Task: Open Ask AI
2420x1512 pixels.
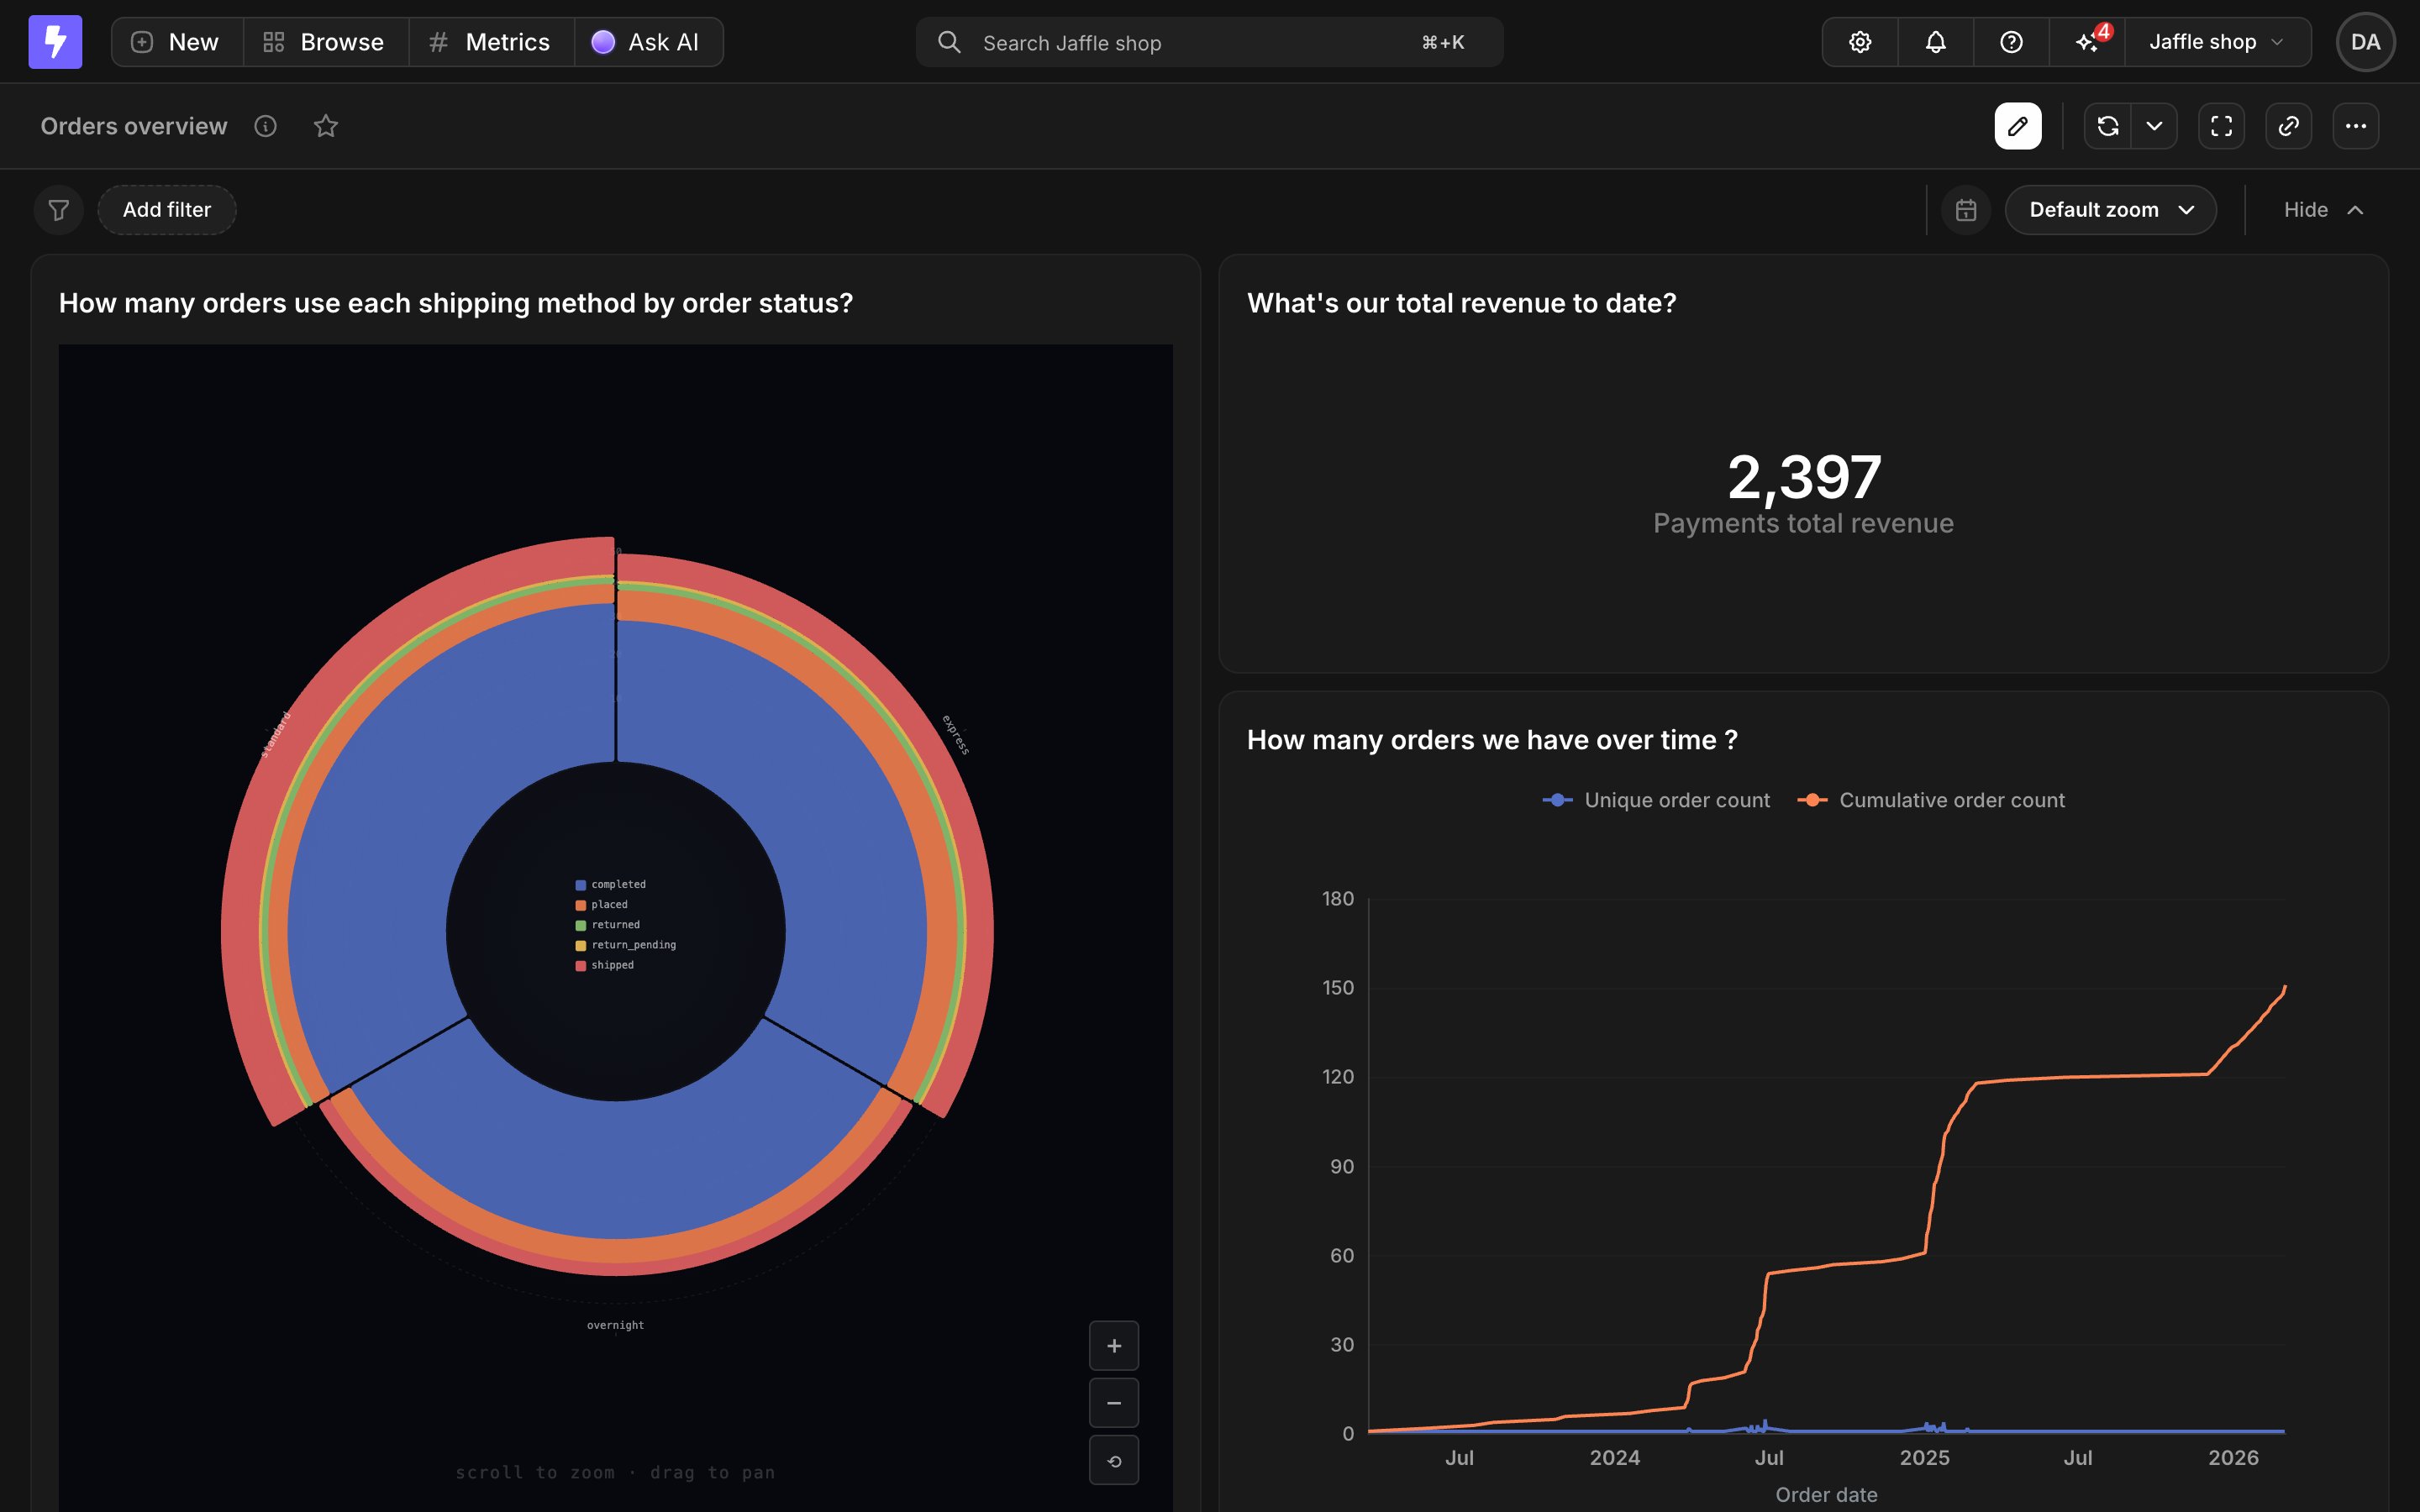Action: coord(648,42)
